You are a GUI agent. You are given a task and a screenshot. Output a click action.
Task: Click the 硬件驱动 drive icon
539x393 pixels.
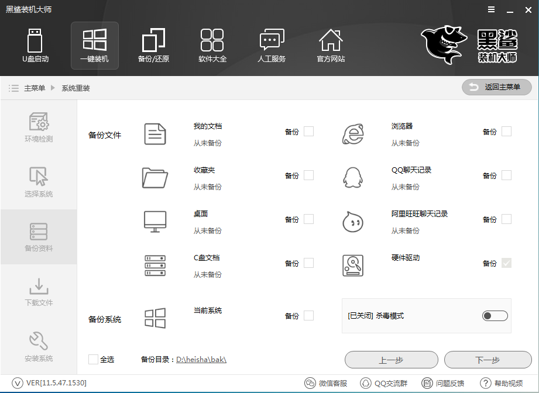(x=353, y=264)
